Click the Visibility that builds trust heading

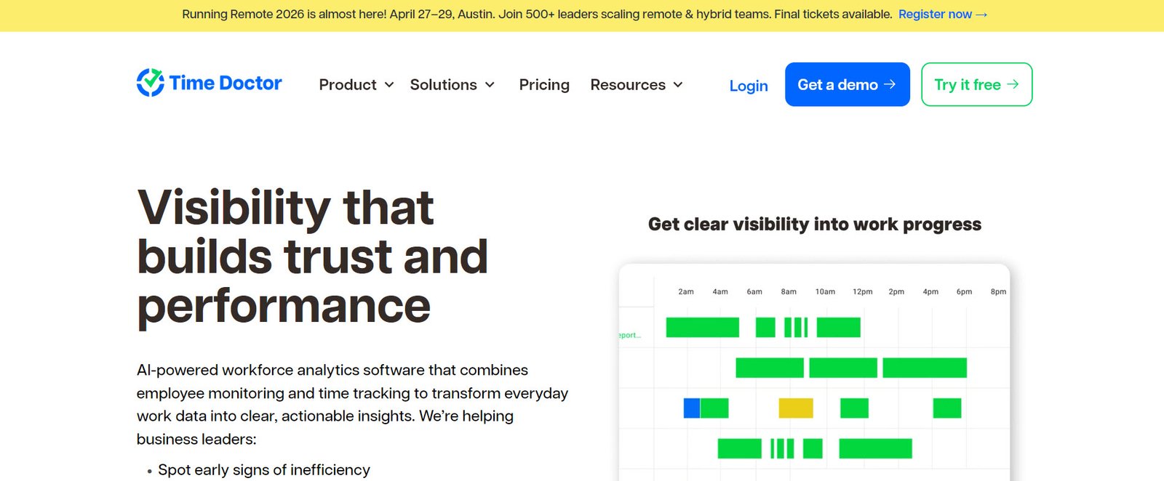pos(312,256)
